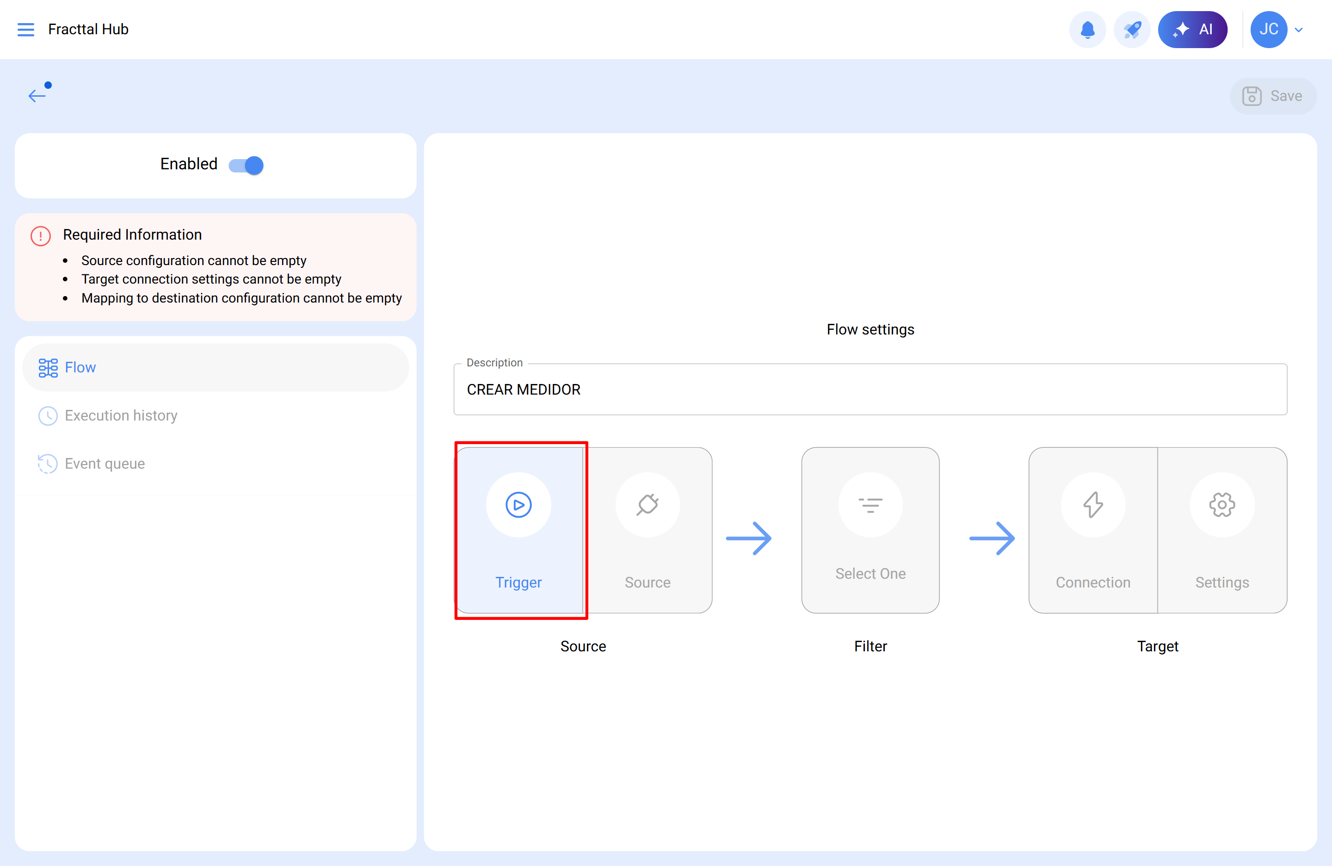Screen dimensions: 1332x866
Task: Open the Source connector plug icon
Action: tap(647, 504)
